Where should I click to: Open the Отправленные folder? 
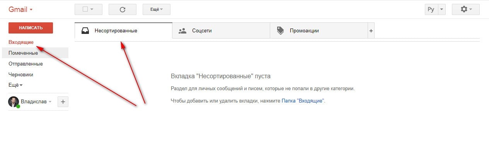26,64
